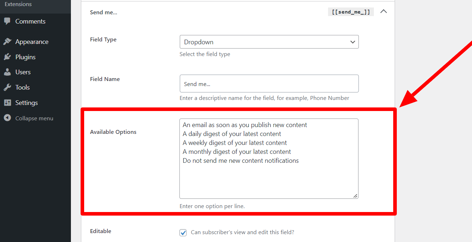The height and width of the screenshot is (242, 472).
Task: Open the Extensions sidebar menu item
Action: 18,4
